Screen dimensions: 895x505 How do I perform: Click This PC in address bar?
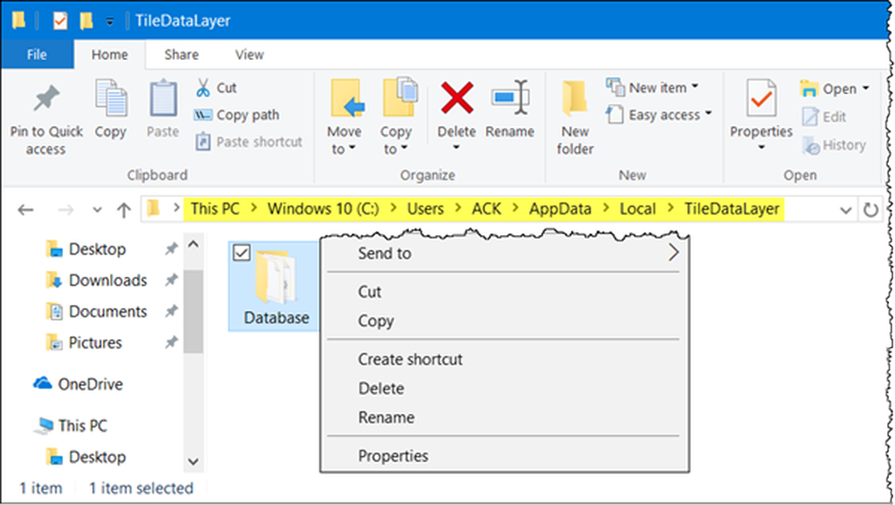point(215,209)
